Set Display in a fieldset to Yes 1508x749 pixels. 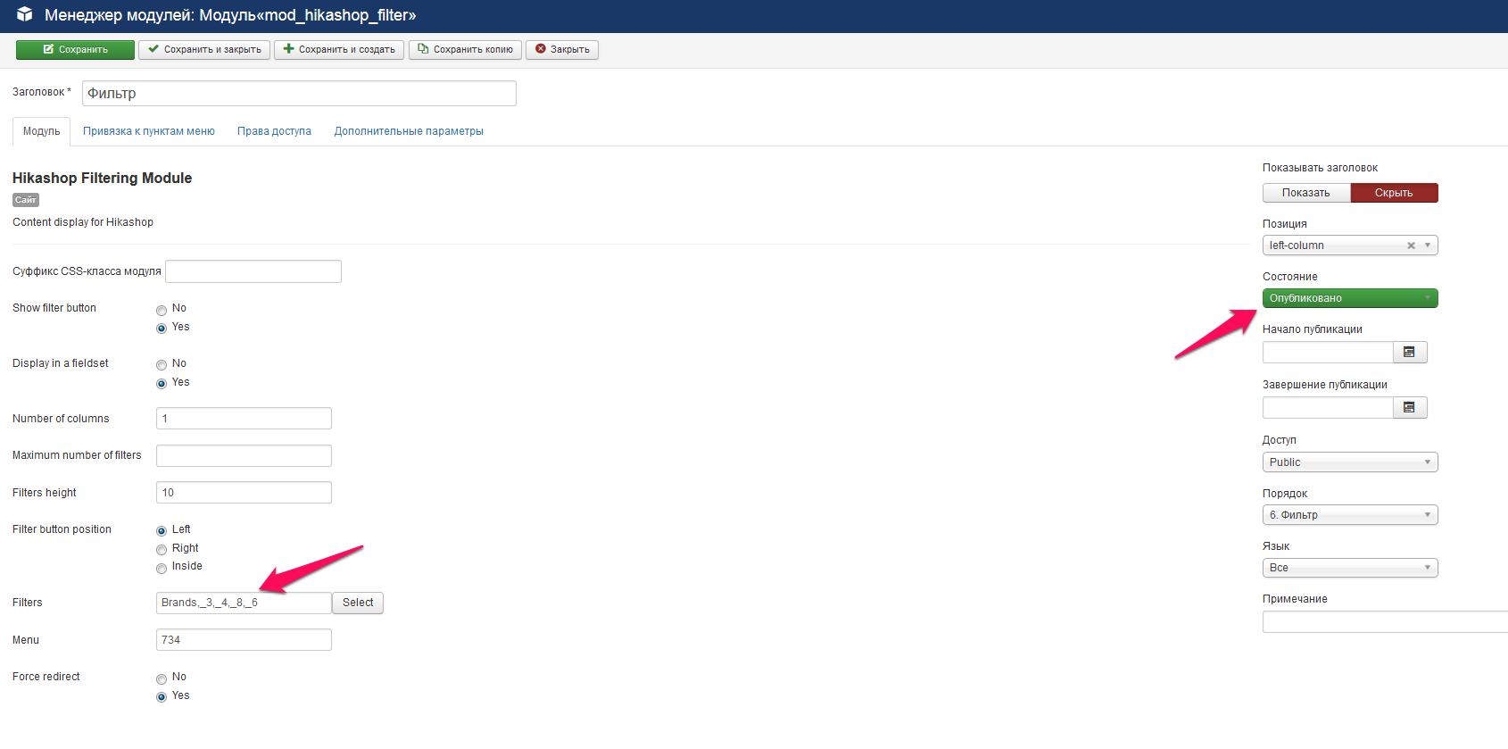162,384
